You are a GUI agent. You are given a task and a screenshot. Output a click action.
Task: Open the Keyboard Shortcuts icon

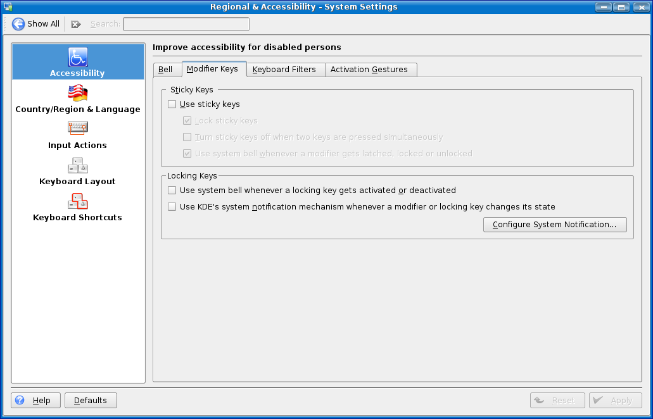click(78, 201)
